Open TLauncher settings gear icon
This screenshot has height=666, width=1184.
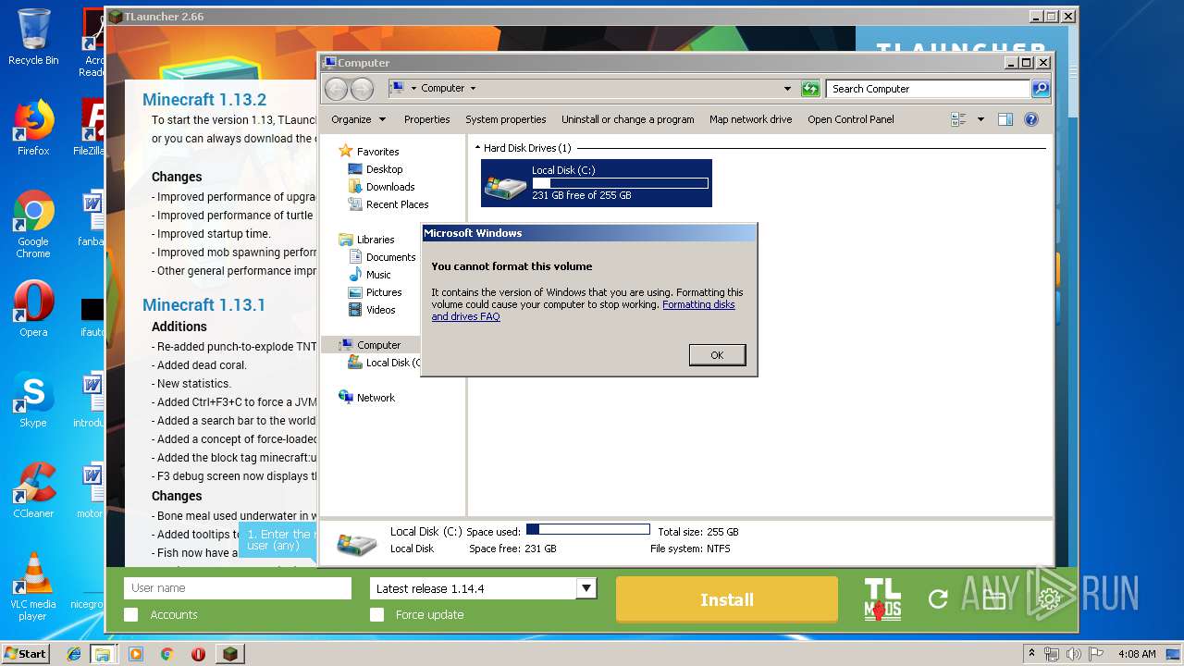pos(1049,599)
